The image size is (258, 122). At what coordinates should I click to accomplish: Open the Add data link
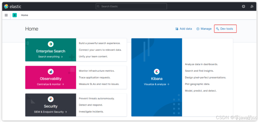pyautogui.click(x=184, y=29)
